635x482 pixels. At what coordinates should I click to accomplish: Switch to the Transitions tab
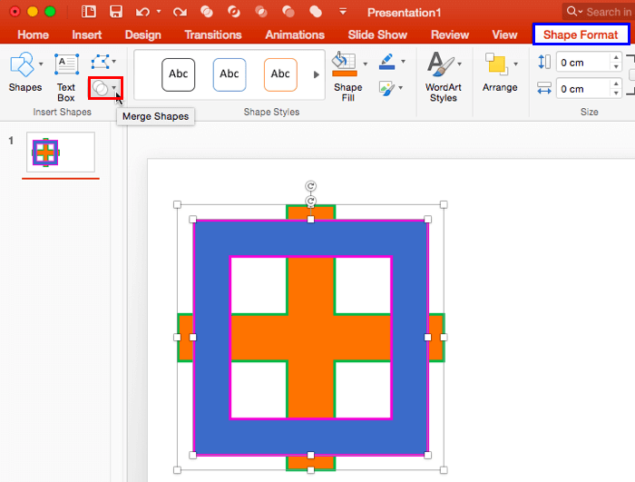click(x=213, y=34)
